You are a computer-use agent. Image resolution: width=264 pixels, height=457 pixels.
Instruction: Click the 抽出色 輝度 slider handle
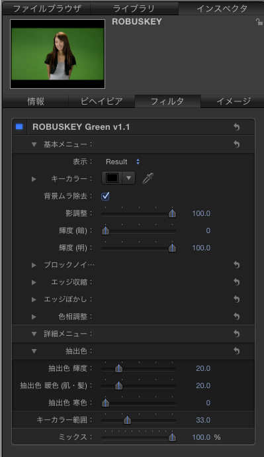pyautogui.click(x=118, y=369)
